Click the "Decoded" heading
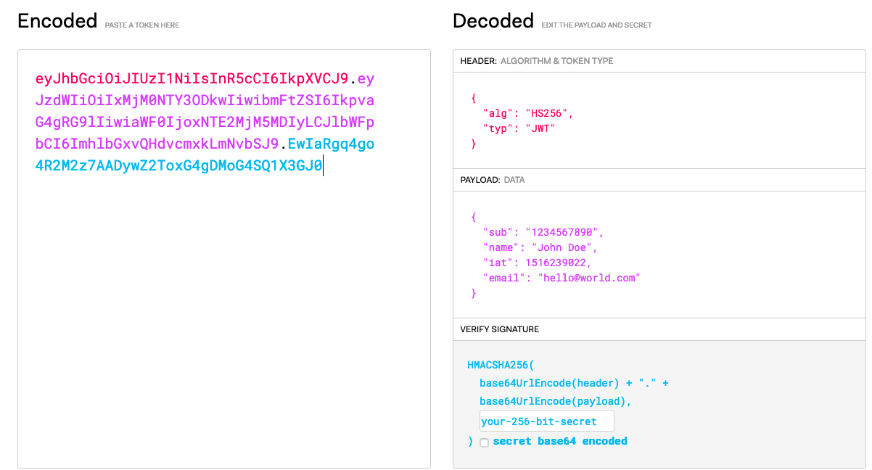The width and height of the screenshot is (872, 470). (x=493, y=20)
